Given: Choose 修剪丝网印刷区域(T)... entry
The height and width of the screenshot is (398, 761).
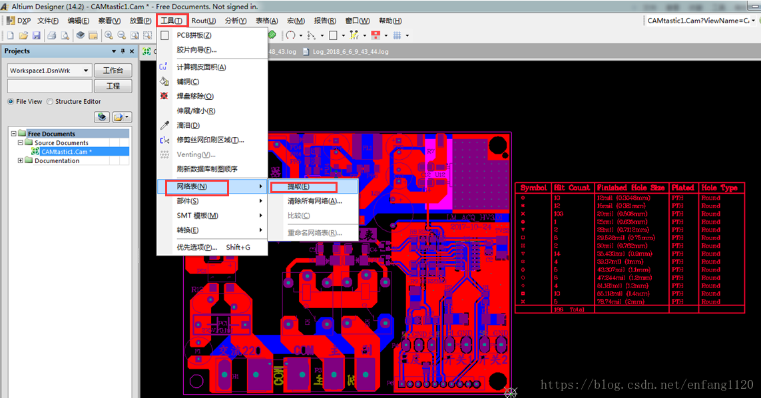Looking at the screenshot, I should [x=212, y=140].
